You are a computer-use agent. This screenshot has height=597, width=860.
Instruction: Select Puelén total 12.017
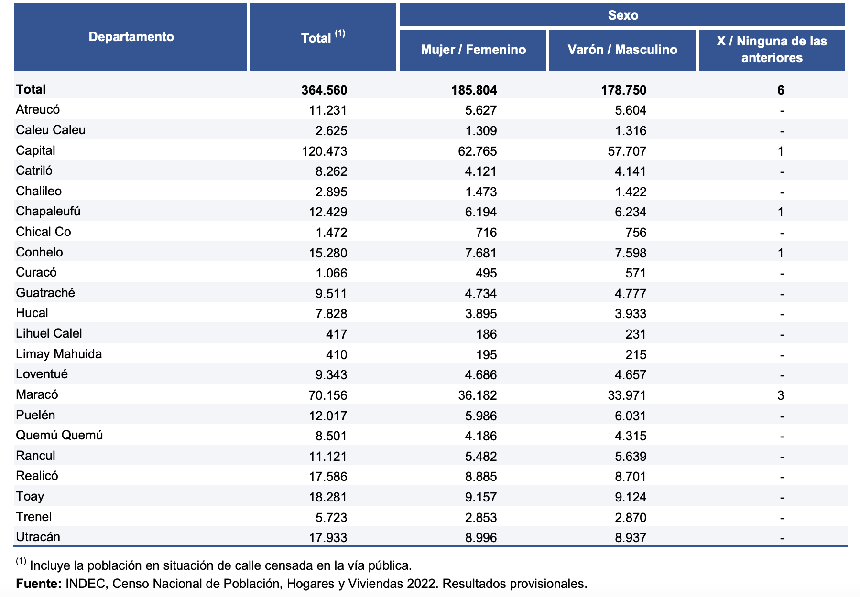pyautogui.click(x=327, y=416)
